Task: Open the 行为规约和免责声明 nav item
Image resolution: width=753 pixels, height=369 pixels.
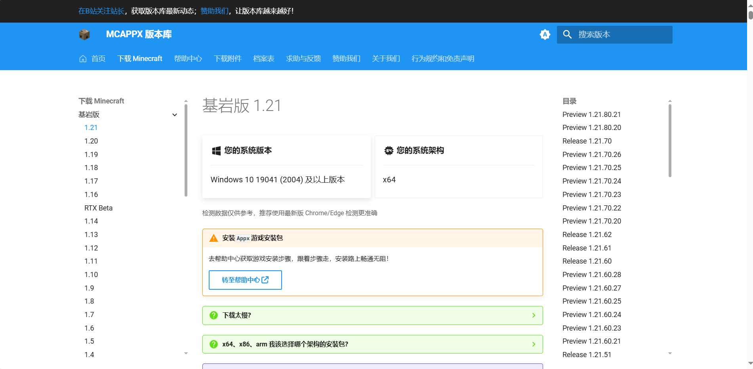Action: pyautogui.click(x=443, y=59)
